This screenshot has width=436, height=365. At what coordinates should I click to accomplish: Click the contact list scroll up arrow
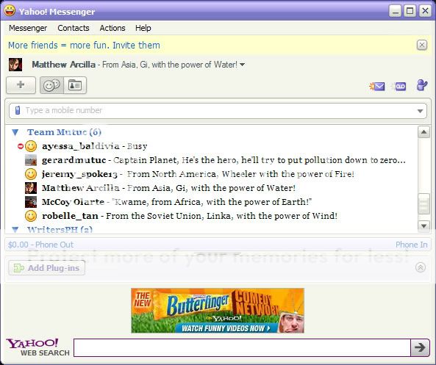point(424,132)
